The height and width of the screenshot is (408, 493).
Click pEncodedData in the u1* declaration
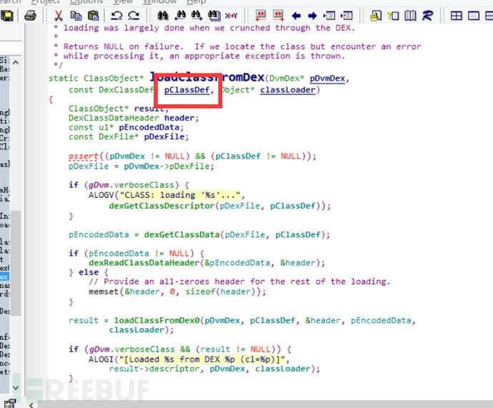point(149,128)
